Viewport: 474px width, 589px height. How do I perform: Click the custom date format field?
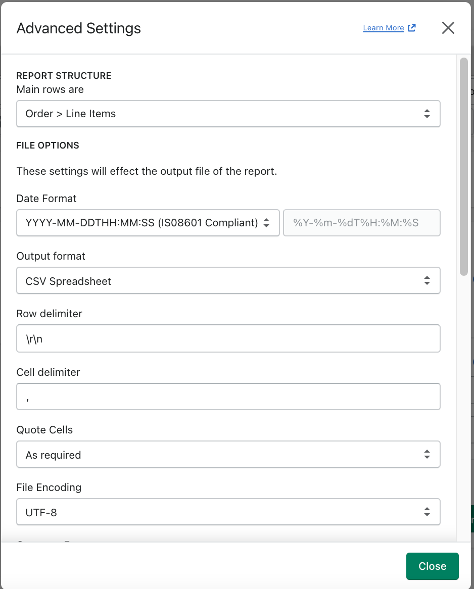[362, 223]
